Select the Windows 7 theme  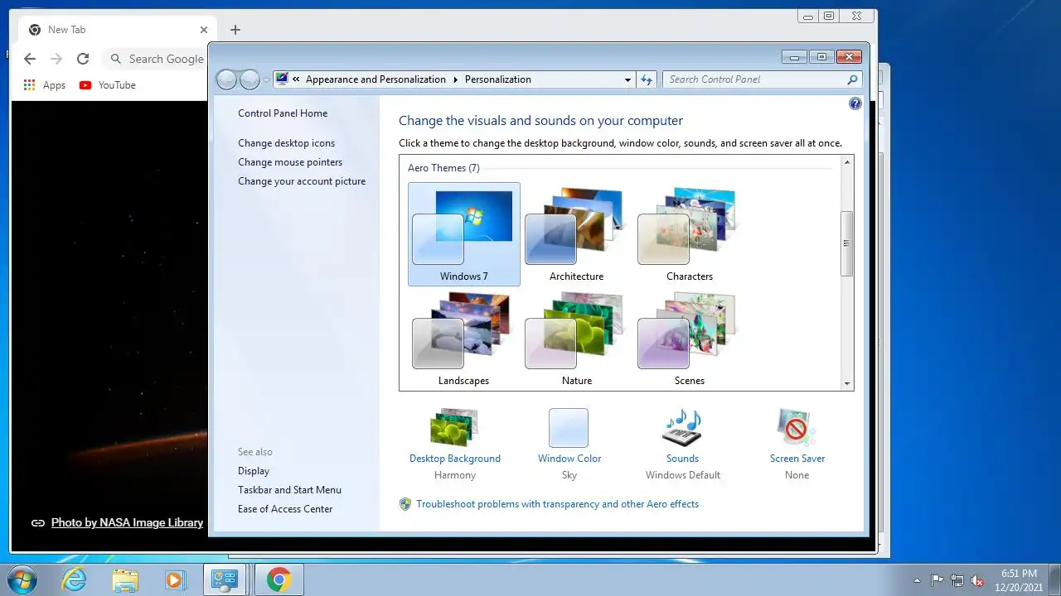[464, 234]
